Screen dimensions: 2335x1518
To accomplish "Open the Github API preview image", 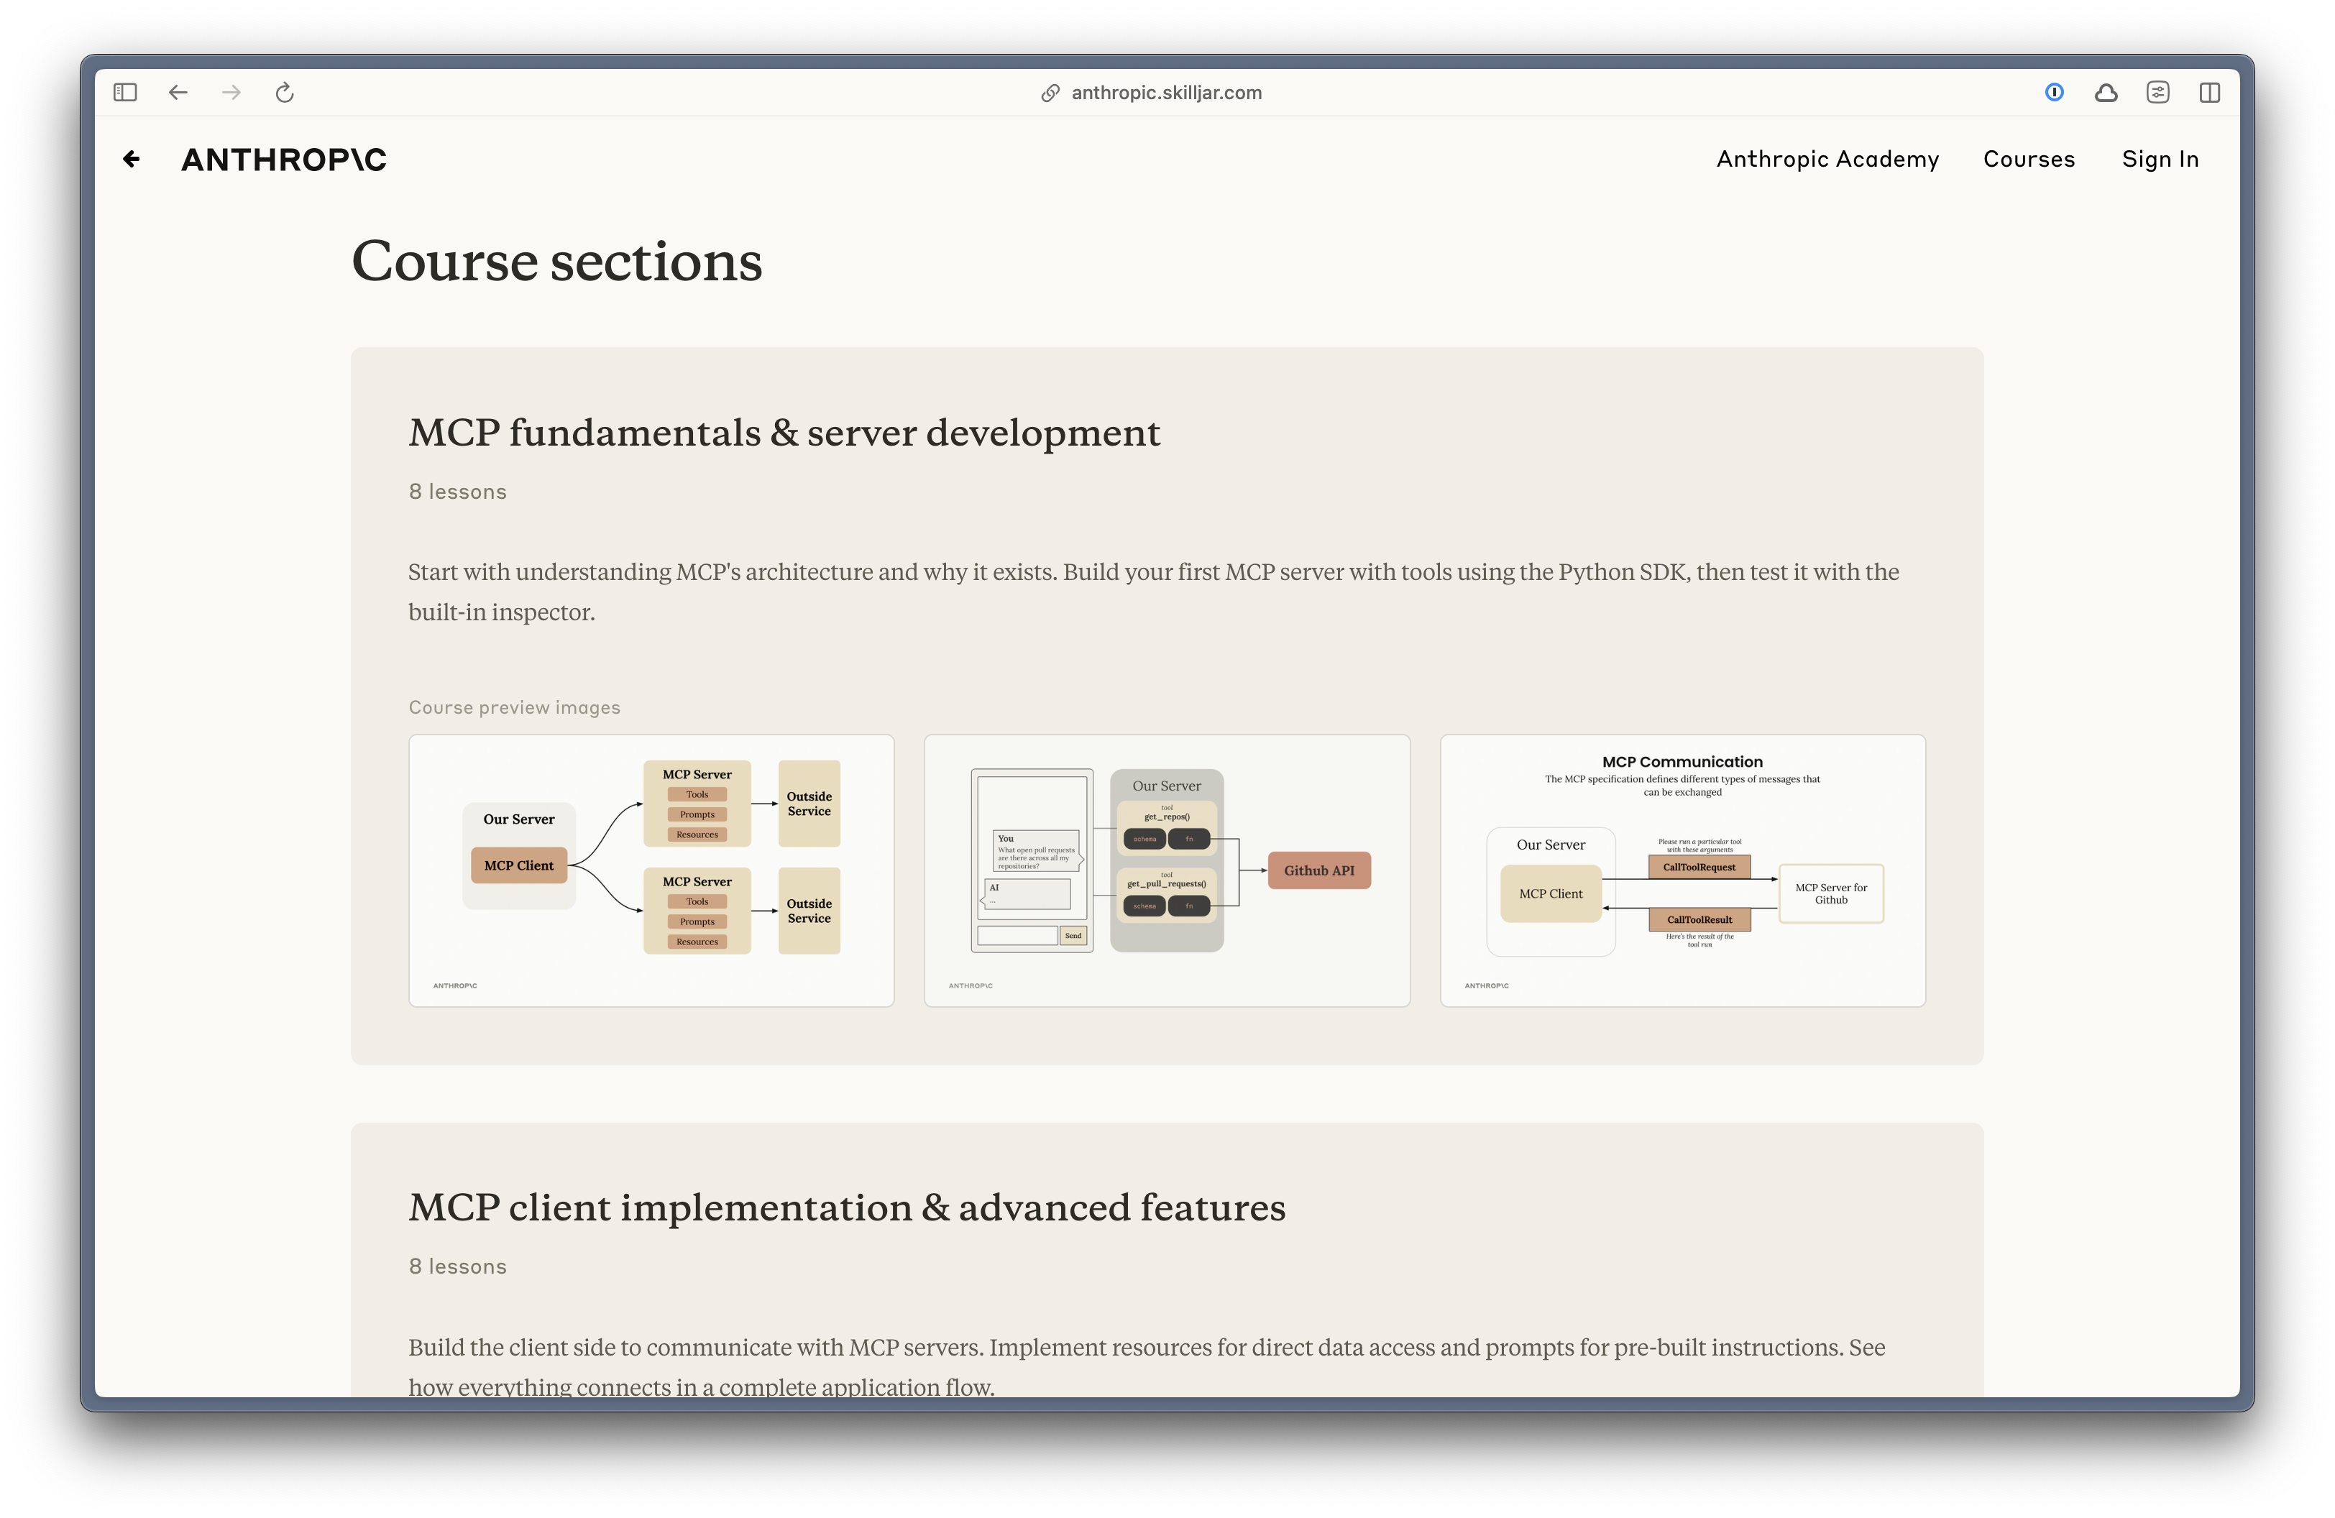I will (1167, 870).
